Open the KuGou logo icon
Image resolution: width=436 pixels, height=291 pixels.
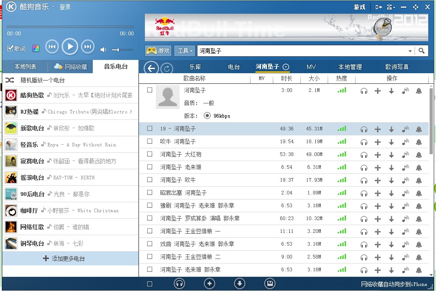(x=11, y=6)
